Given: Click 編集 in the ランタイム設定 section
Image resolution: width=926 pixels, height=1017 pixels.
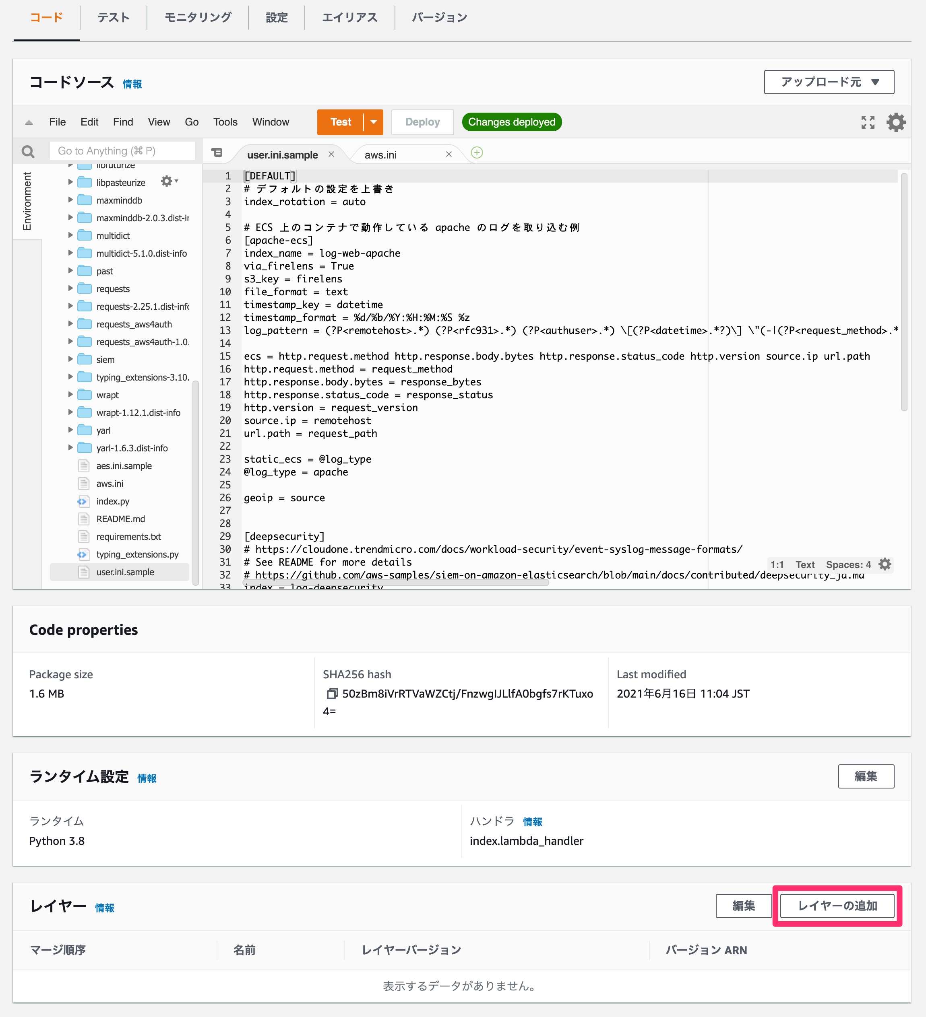Looking at the screenshot, I should tap(866, 776).
